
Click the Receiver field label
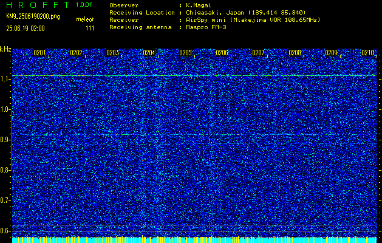pos(124,20)
